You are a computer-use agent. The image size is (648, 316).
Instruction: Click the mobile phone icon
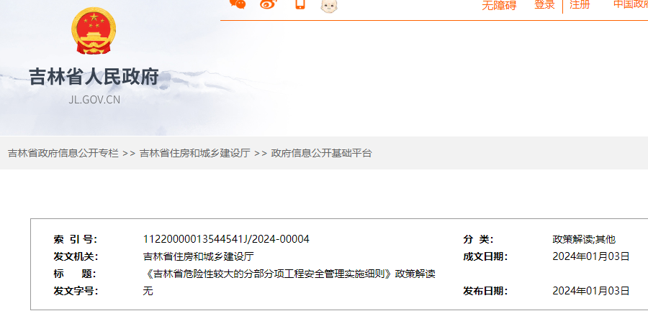pos(300,4)
